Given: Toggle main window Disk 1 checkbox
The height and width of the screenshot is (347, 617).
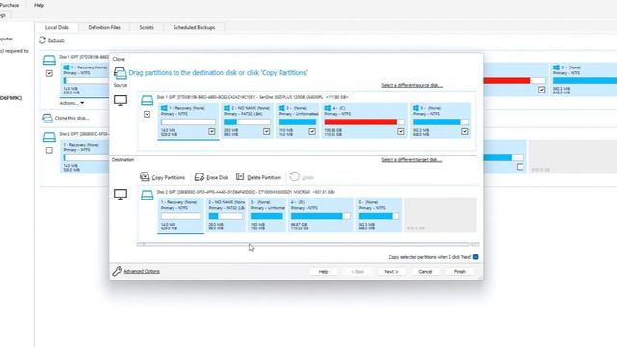Looking at the screenshot, I should click(x=49, y=73).
